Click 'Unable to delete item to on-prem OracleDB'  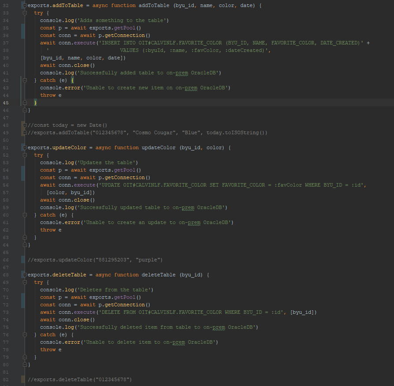coord(149,342)
